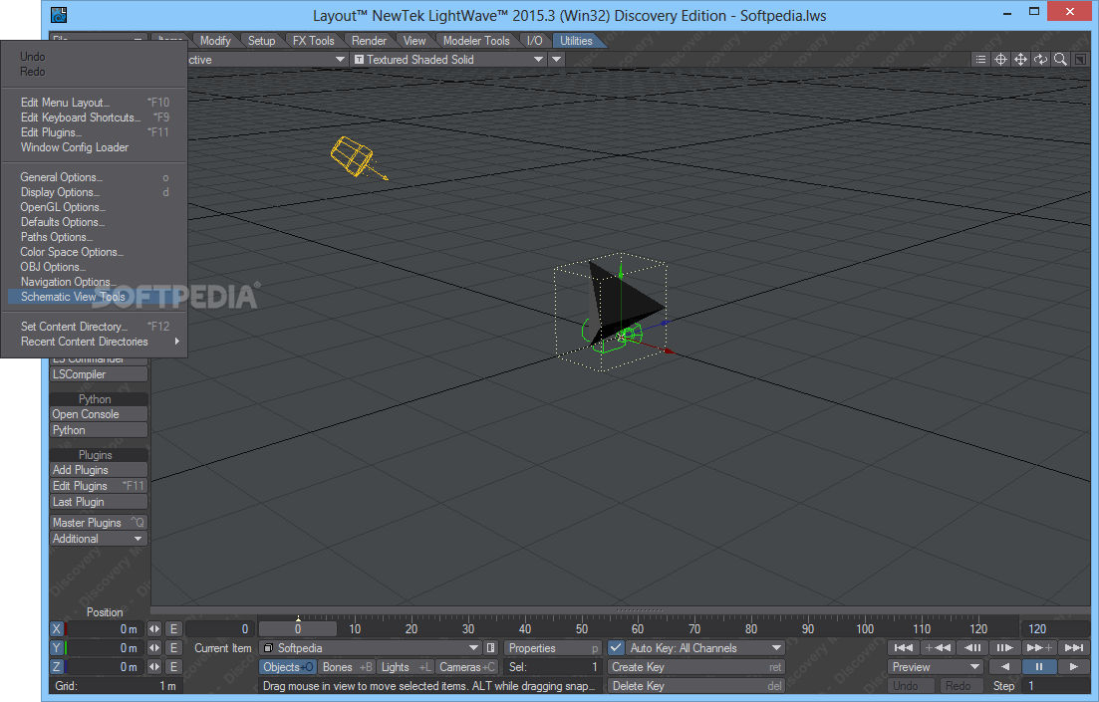Viewport: 1099px width, 702px height.
Task: Click the end frame field showing 120
Action: click(x=1055, y=629)
